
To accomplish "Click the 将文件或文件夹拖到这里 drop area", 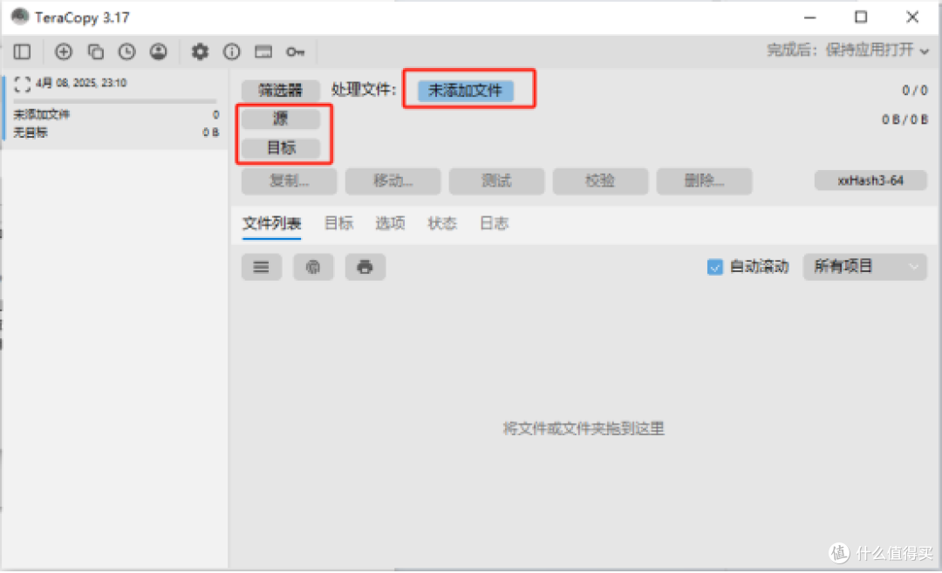I will (x=584, y=429).
